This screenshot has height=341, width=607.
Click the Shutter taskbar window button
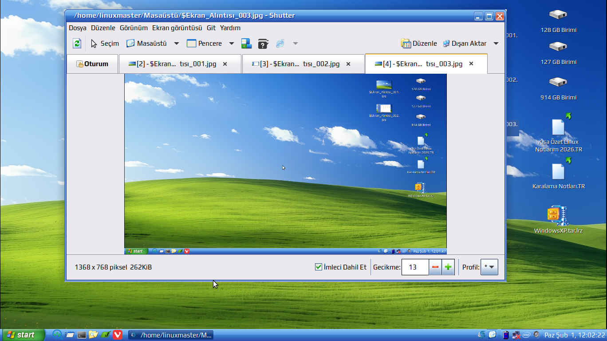click(x=171, y=335)
